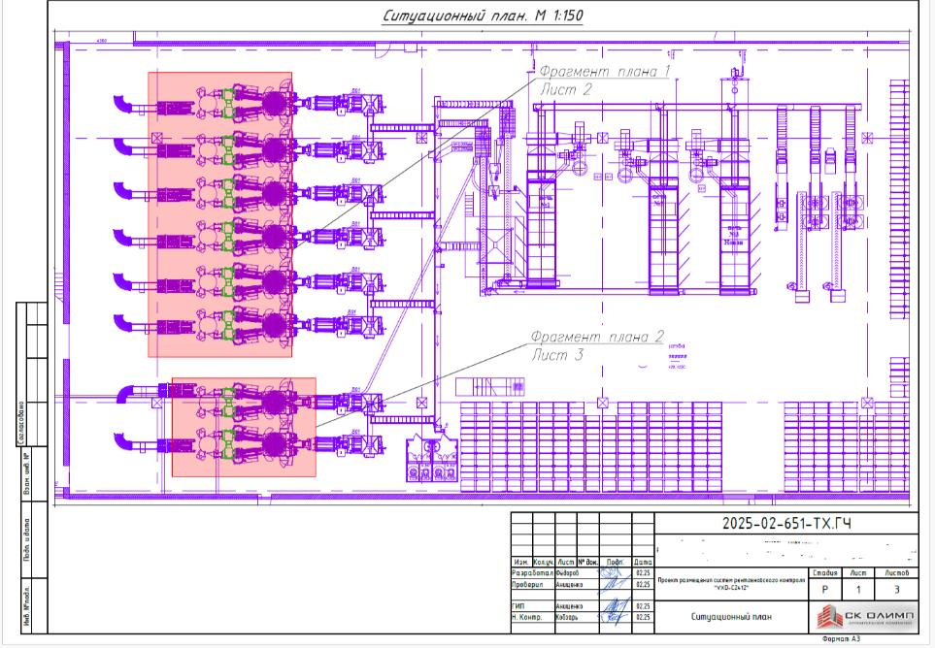Screen dimensions: 935x648
Task: Click the "№ док." column header
Action: [588, 562]
